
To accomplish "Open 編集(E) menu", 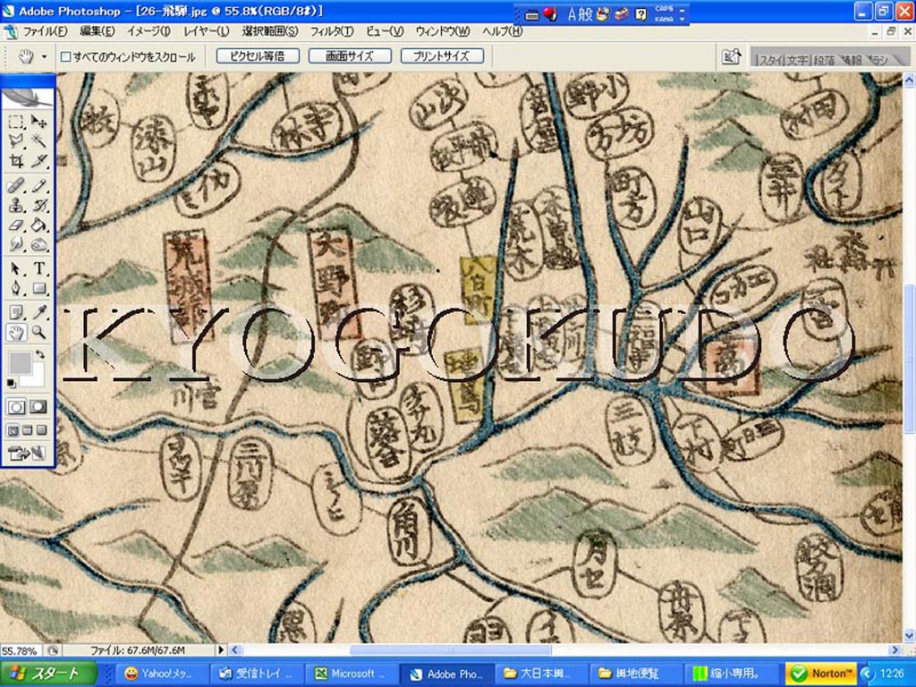I will [97, 31].
